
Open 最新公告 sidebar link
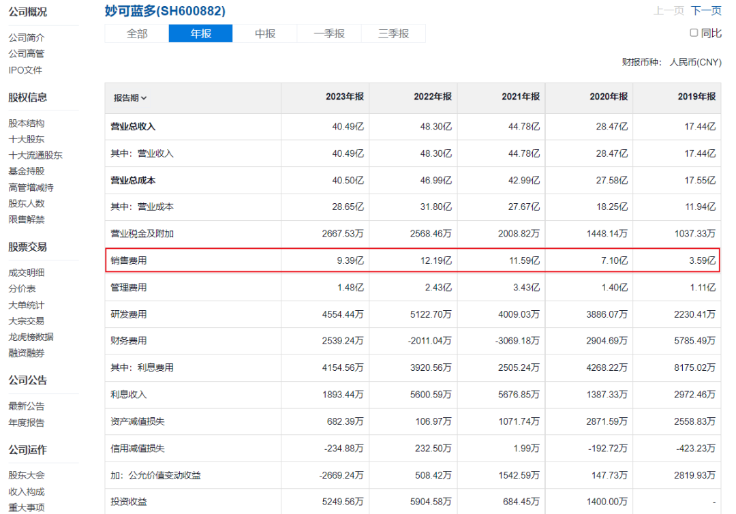(x=27, y=406)
